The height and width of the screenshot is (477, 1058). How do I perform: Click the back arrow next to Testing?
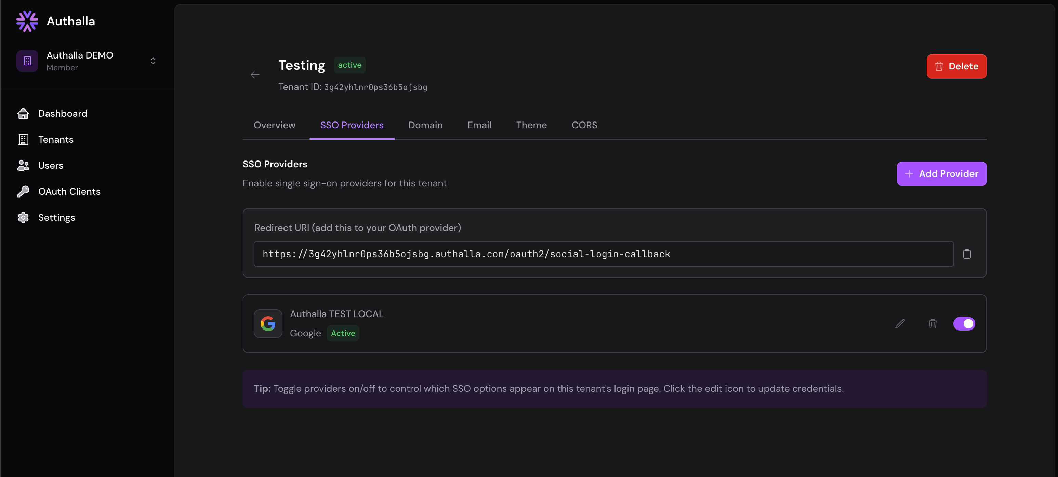point(255,74)
